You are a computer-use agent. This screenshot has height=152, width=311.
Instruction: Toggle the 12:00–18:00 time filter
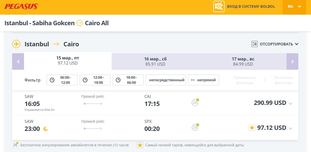[95, 80]
